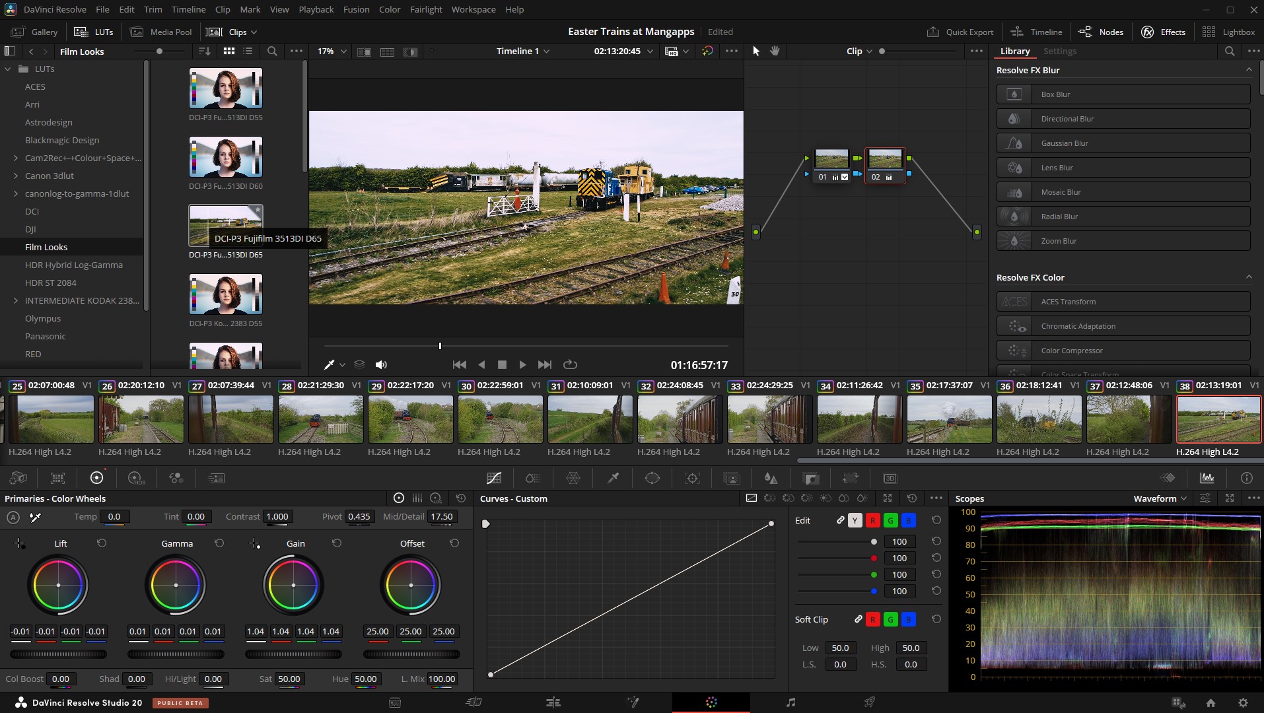The width and height of the screenshot is (1264, 713).
Task: Open the viewer zoom 17% dropdown
Action: coord(332,51)
